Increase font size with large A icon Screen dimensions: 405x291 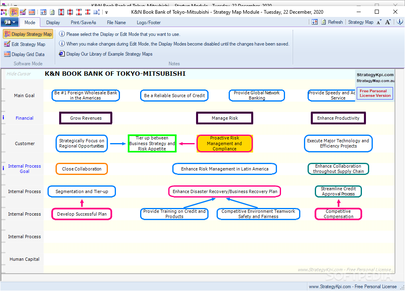388,22
